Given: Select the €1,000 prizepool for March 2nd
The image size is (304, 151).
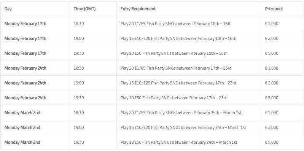Looking at the screenshot, I should point(272,113).
